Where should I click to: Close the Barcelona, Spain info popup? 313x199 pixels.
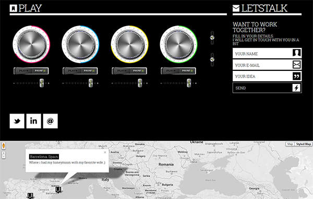click(105, 152)
